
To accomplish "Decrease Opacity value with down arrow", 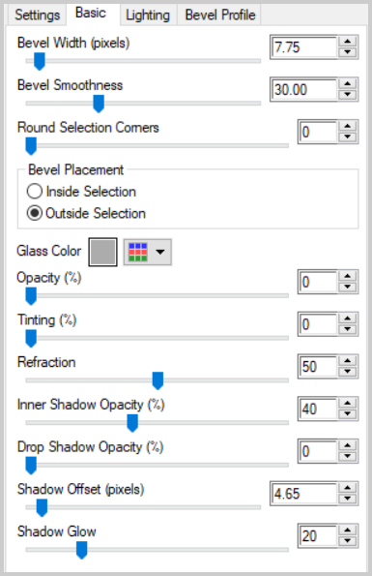I will click(x=347, y=287).
